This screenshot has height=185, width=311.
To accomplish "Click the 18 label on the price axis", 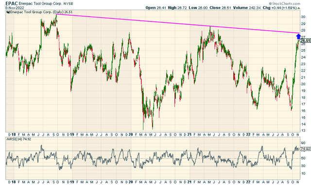I will [x=303, y=97].
